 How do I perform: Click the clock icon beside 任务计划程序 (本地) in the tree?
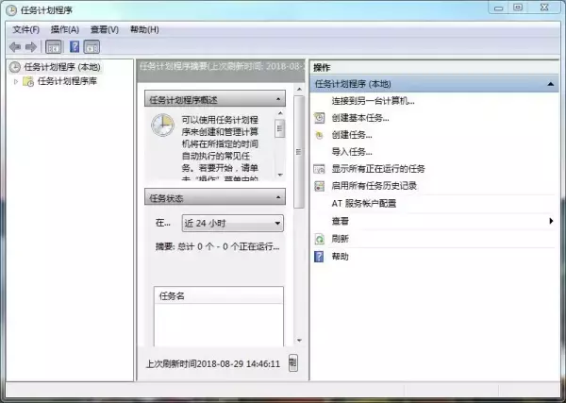(15, 67)
